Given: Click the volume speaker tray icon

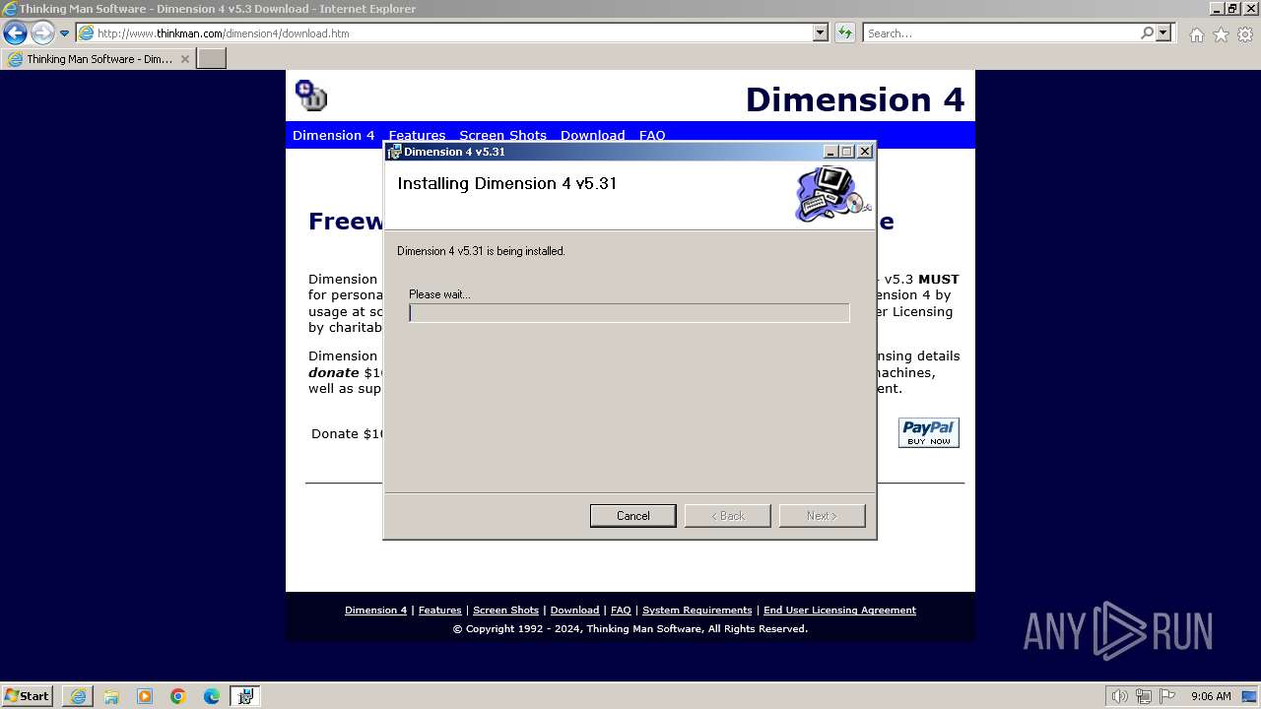Looking at the screenshot, I should pos(1120,696).
